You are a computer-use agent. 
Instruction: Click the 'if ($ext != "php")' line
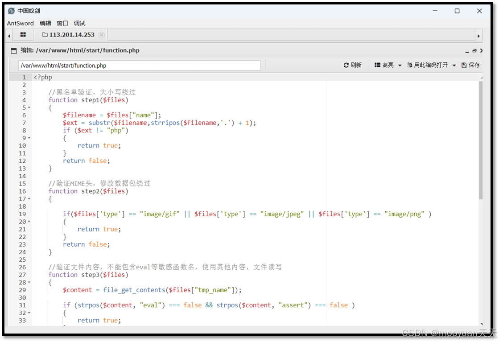(95, 131)
